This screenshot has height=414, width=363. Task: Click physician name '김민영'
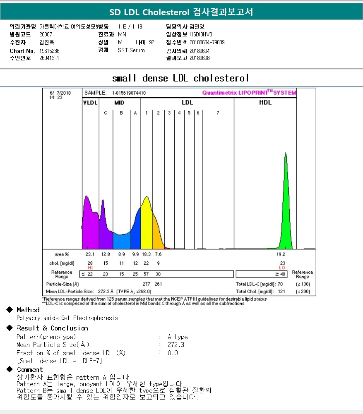197,26
